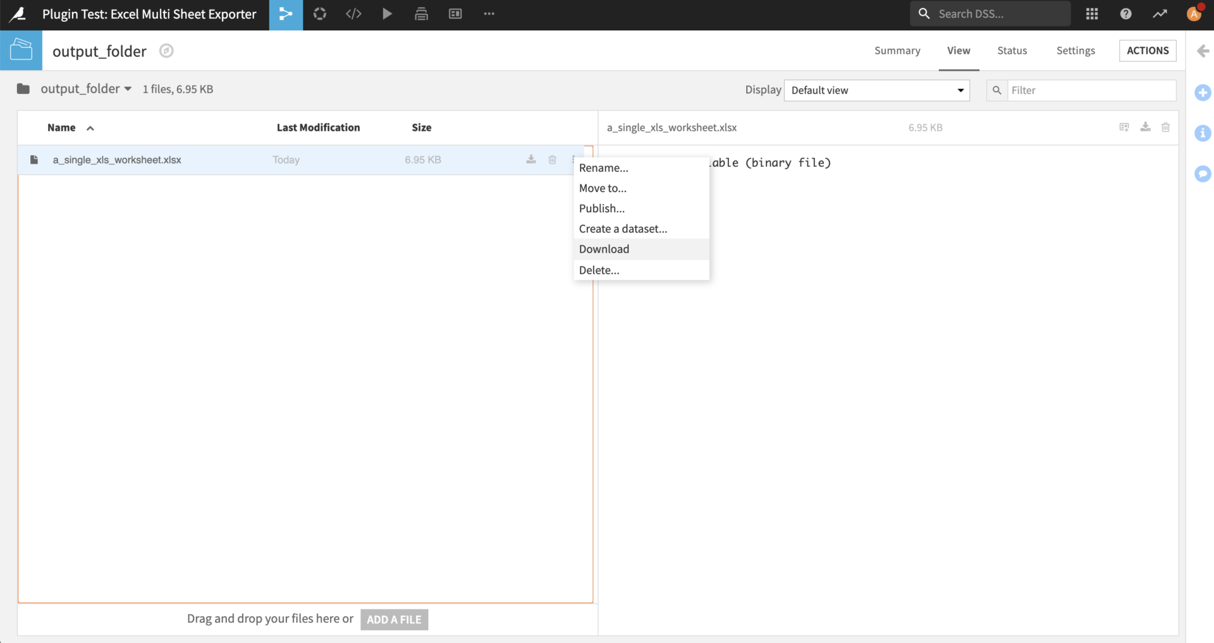Click the ADD A FILE button
Screen dimensions: 1214x643
pyautogui.click(x=394, y=619)
